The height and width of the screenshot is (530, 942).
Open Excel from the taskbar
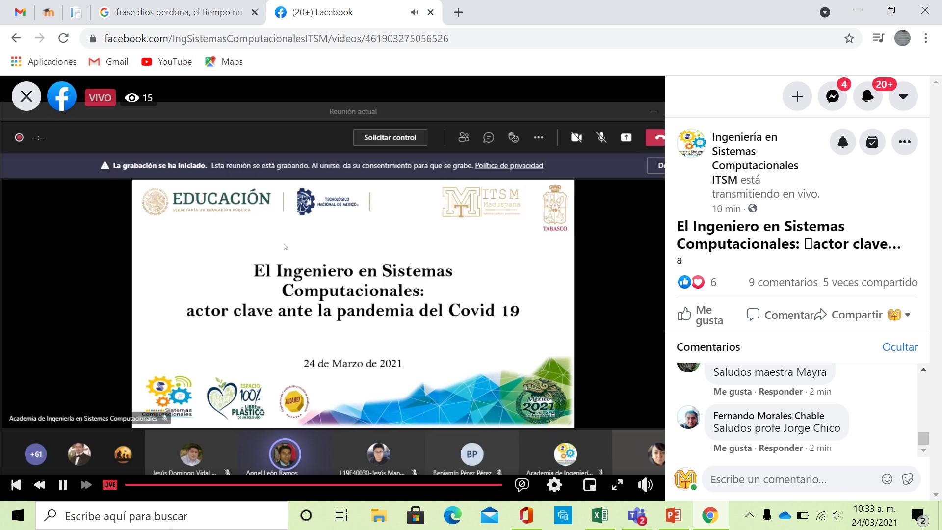(600, 516)
